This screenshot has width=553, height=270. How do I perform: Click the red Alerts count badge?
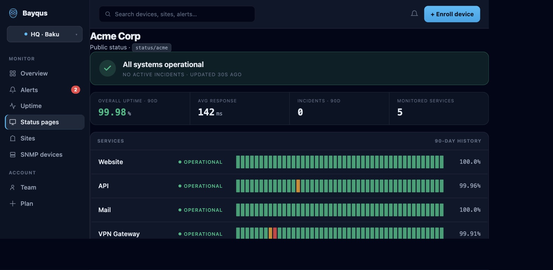(75, 90)
